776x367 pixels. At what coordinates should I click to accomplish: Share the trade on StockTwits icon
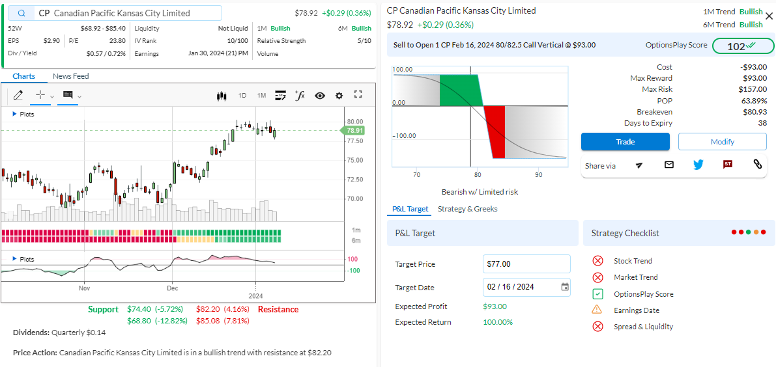click(728, 165)
